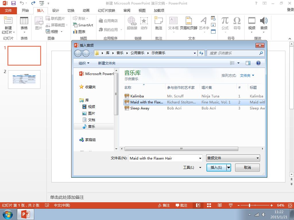This screenshot has height=220, width=294.
Task: Open dialog Help question-mark icon
Action: (258, 63)
